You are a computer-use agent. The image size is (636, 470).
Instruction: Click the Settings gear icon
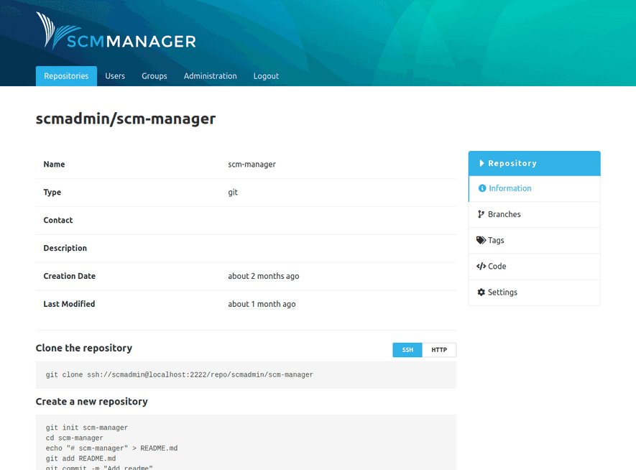point(481,292)
